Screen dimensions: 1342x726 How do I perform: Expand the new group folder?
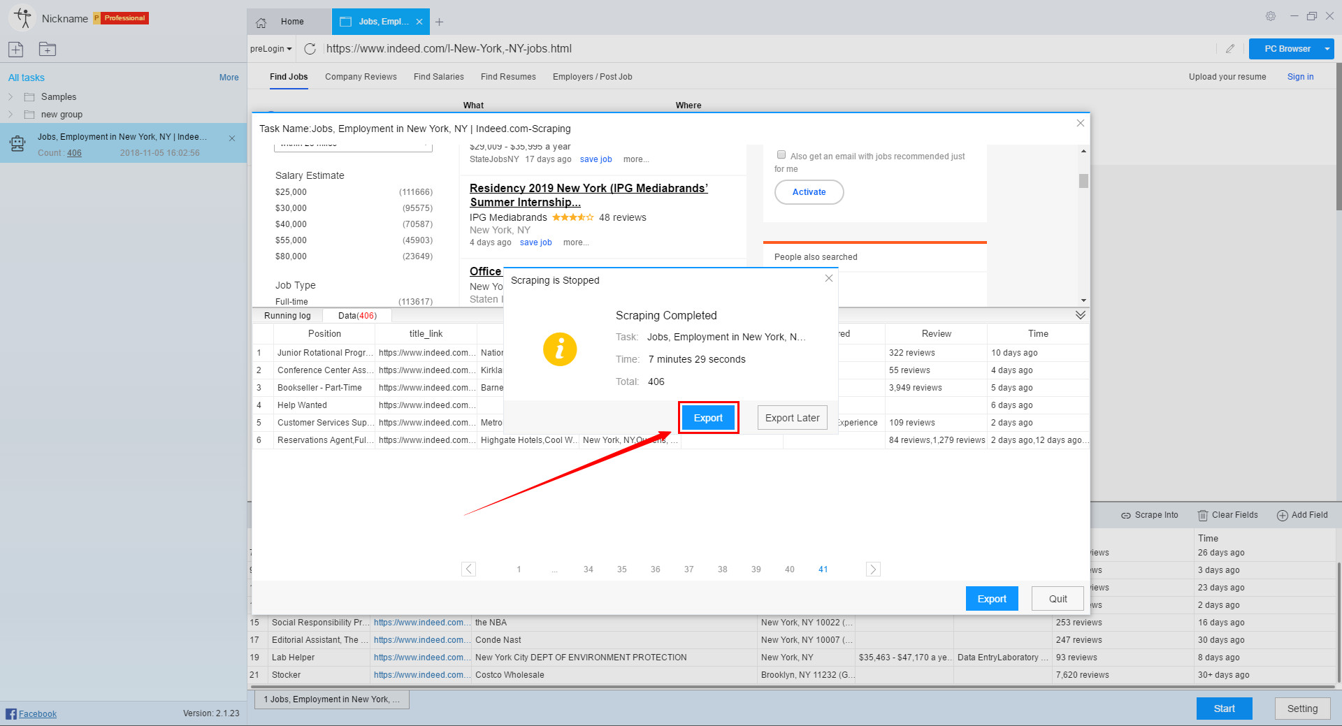coord(10,114)
